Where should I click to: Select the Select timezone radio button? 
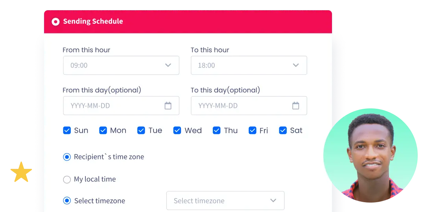point(67,201)
